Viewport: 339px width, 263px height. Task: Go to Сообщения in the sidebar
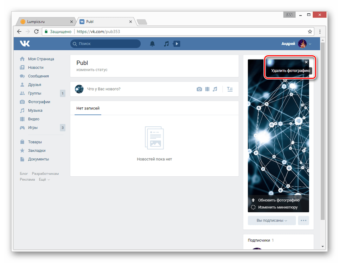click(38, 76)
